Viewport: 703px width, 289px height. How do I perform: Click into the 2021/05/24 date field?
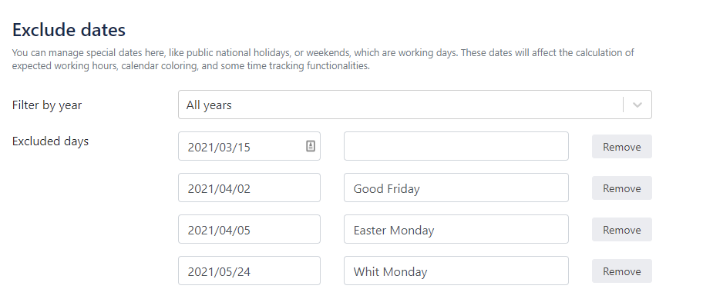[x=249, y=271]
